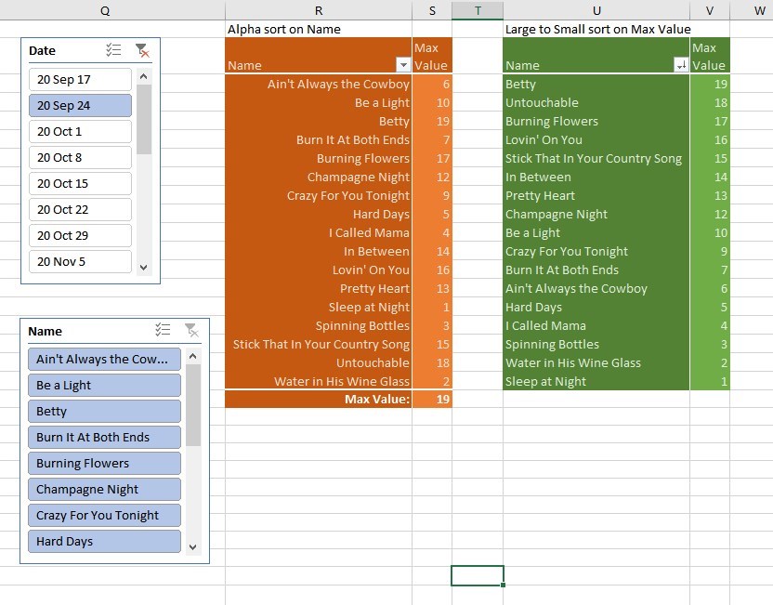Image resolution: width=773 pixels, height=605 pixels.
Task: Select 20 Oct 15 in the Date slicer
Action: (x=80, y=183)
